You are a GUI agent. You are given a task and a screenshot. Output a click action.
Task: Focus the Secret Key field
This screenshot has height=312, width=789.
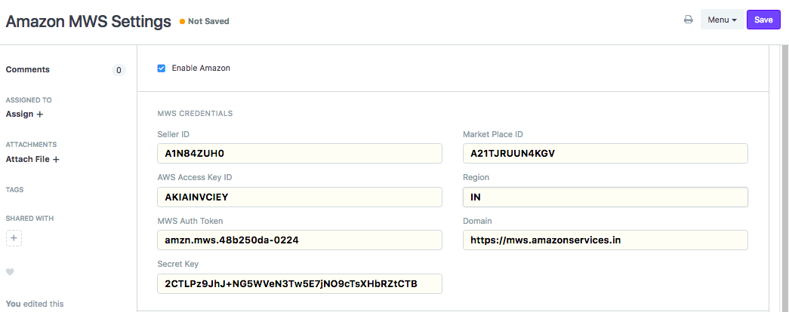[299, 283]
